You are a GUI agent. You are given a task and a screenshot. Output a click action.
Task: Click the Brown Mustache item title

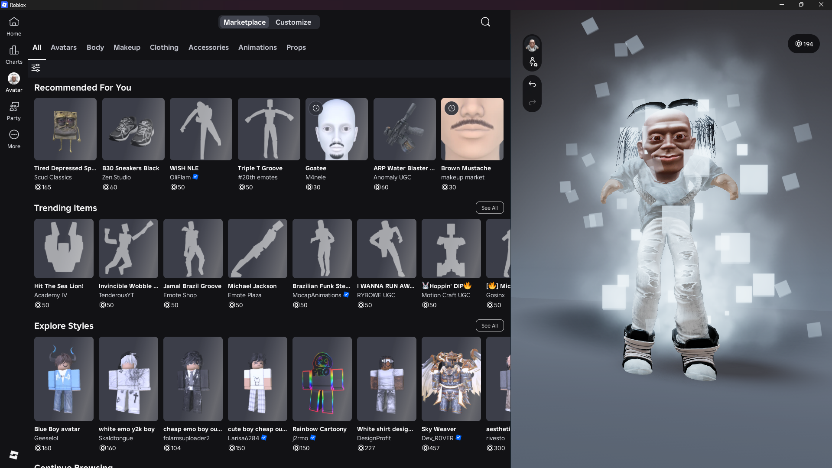[466, 168]
